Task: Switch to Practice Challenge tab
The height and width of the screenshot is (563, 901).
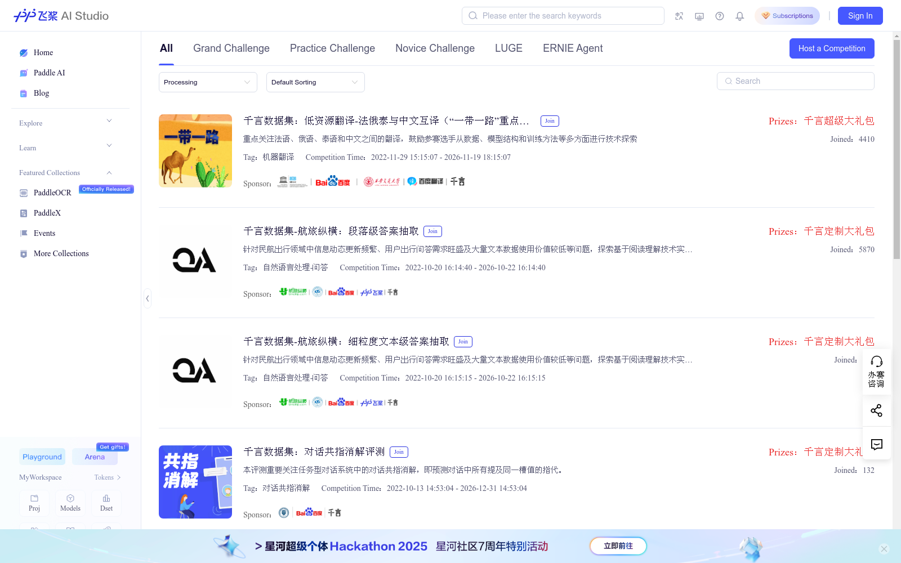Action: point(332,48)
